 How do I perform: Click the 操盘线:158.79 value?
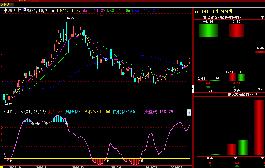coord(158,112)
